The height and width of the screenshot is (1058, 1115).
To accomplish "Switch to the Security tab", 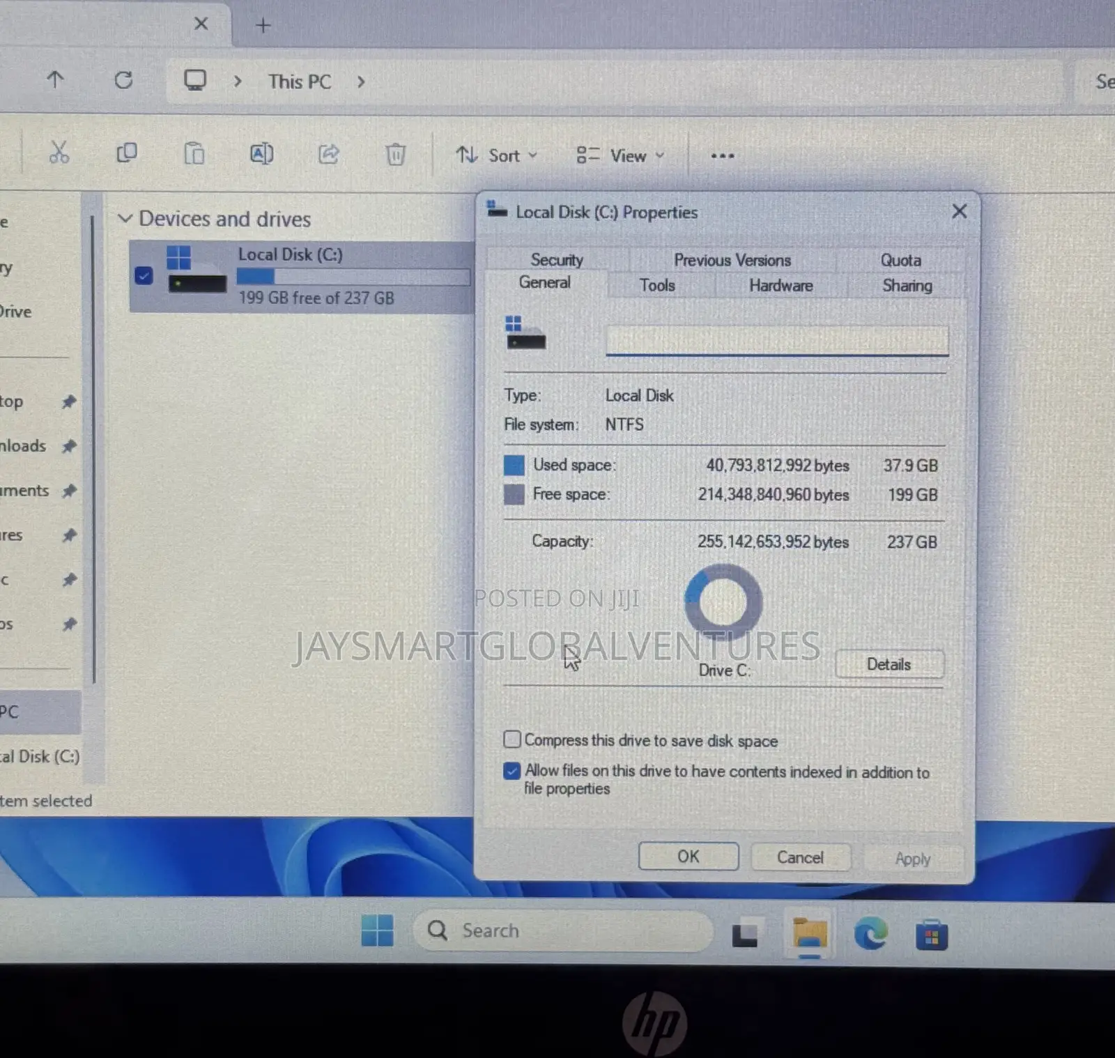I will click(557, 260).
